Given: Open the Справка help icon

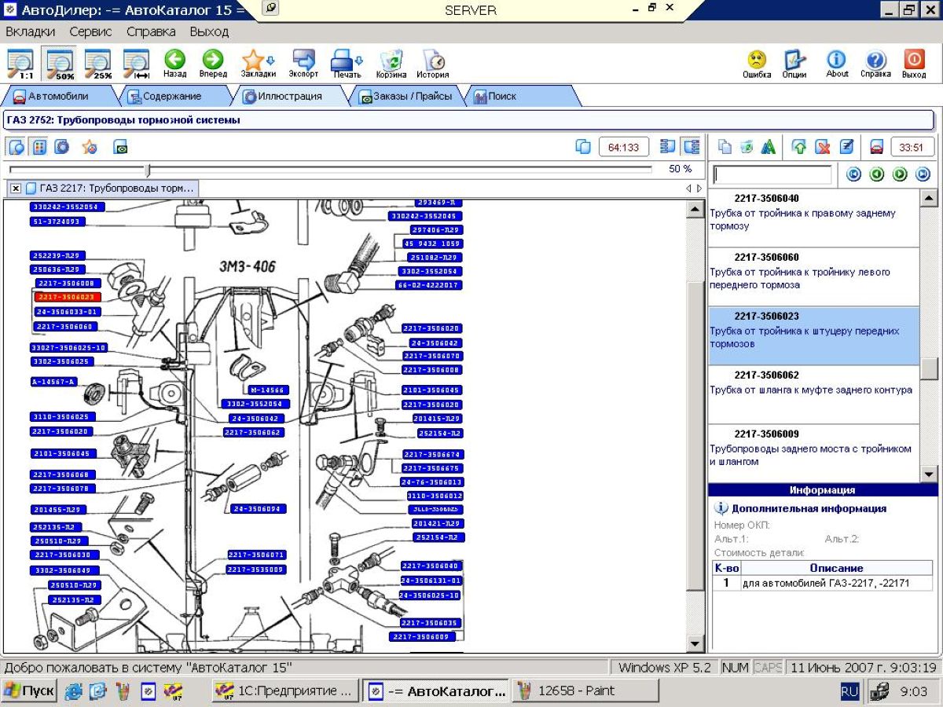Looking at the screenshot, I should [x=875, y=64].
